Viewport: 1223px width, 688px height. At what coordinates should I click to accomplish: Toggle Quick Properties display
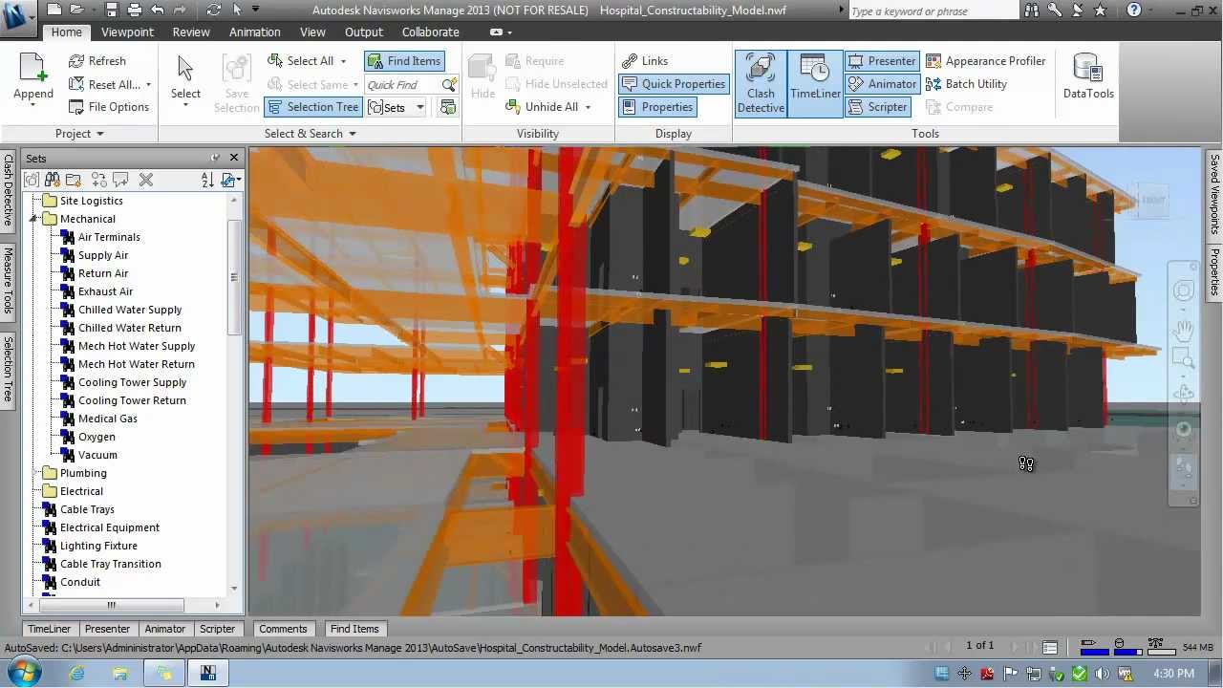coord(673,84)
